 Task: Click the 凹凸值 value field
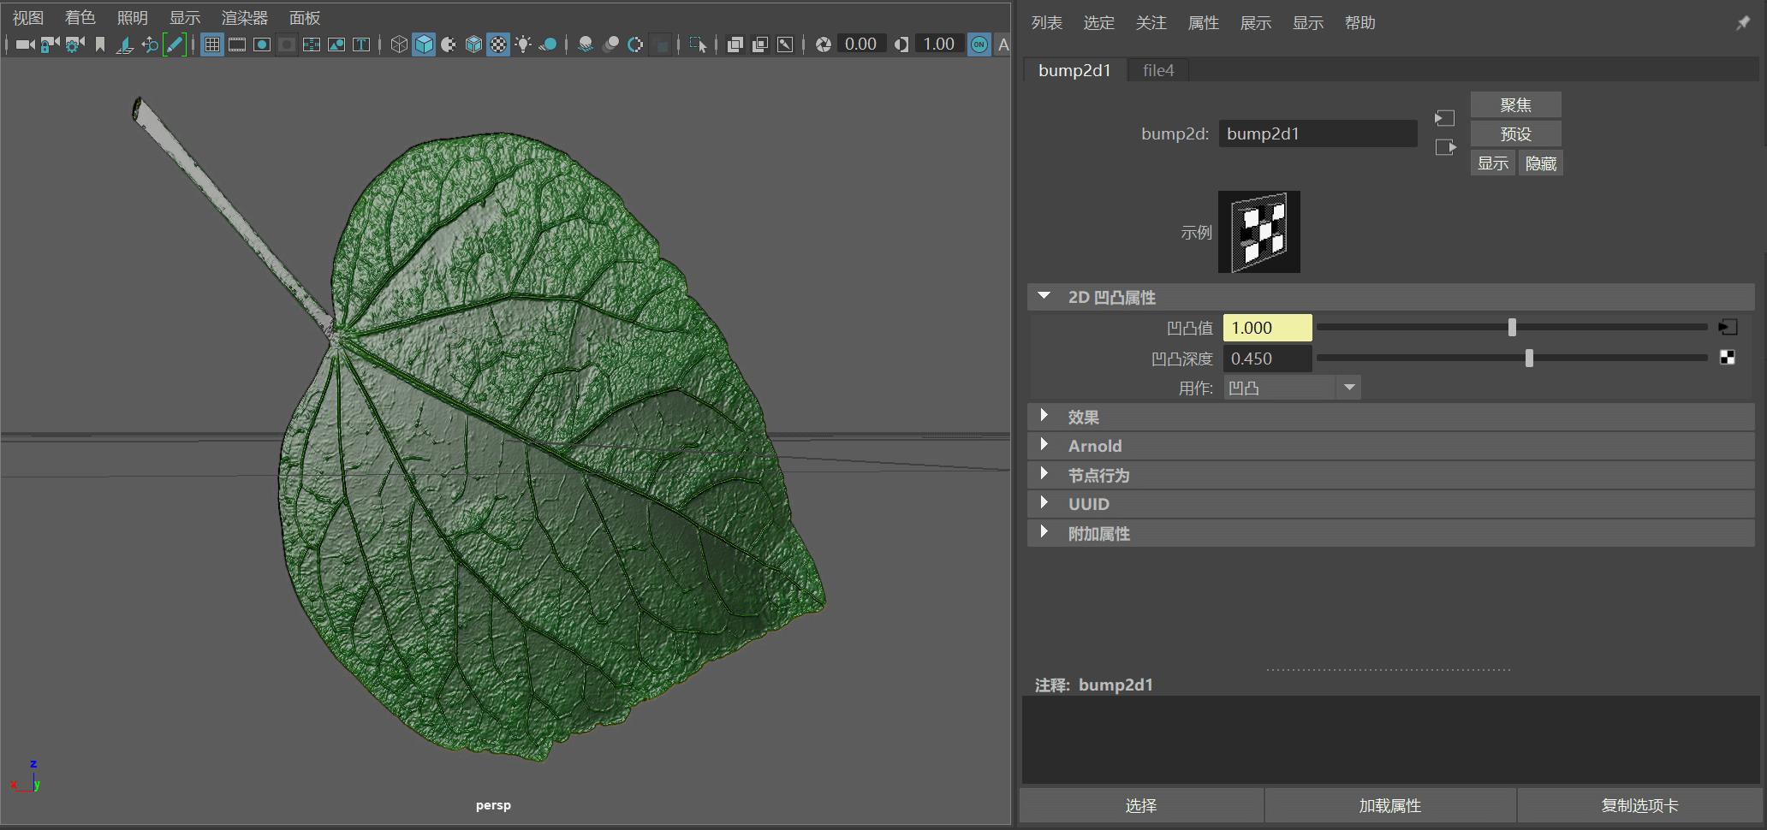[x=1267, y=327]
